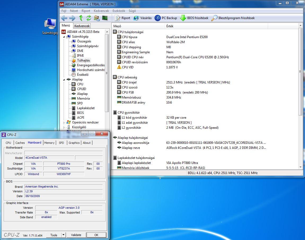This screenshot has width=305, height=240.
Task: Click the CPU-Z Model field 4CoreDual-VSTA
Action: 49,158
